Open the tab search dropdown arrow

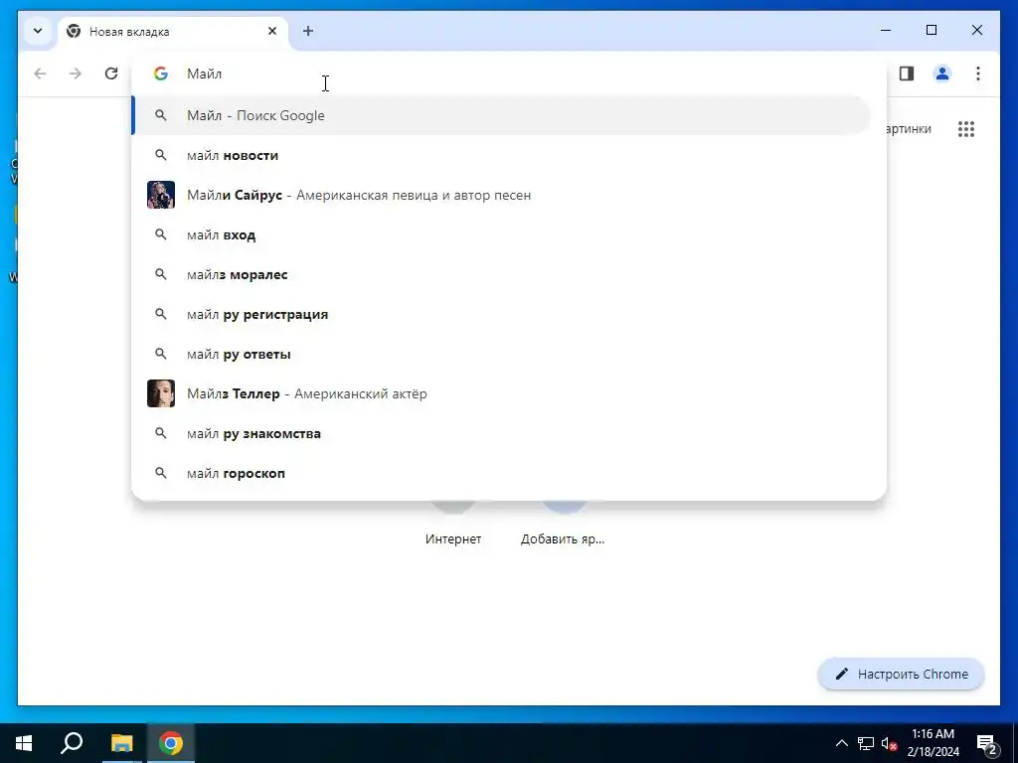tap(38, 31)
